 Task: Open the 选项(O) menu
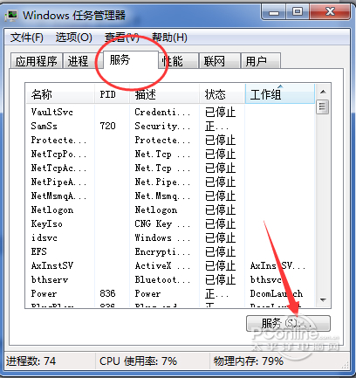[74, 38]
